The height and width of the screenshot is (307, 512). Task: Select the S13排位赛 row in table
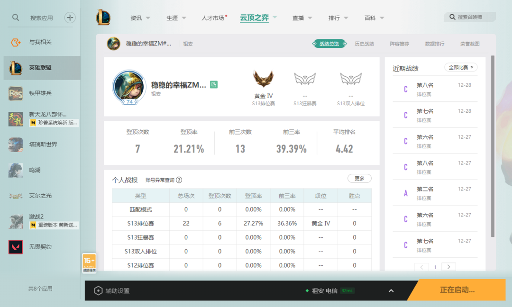pos(242,224)
